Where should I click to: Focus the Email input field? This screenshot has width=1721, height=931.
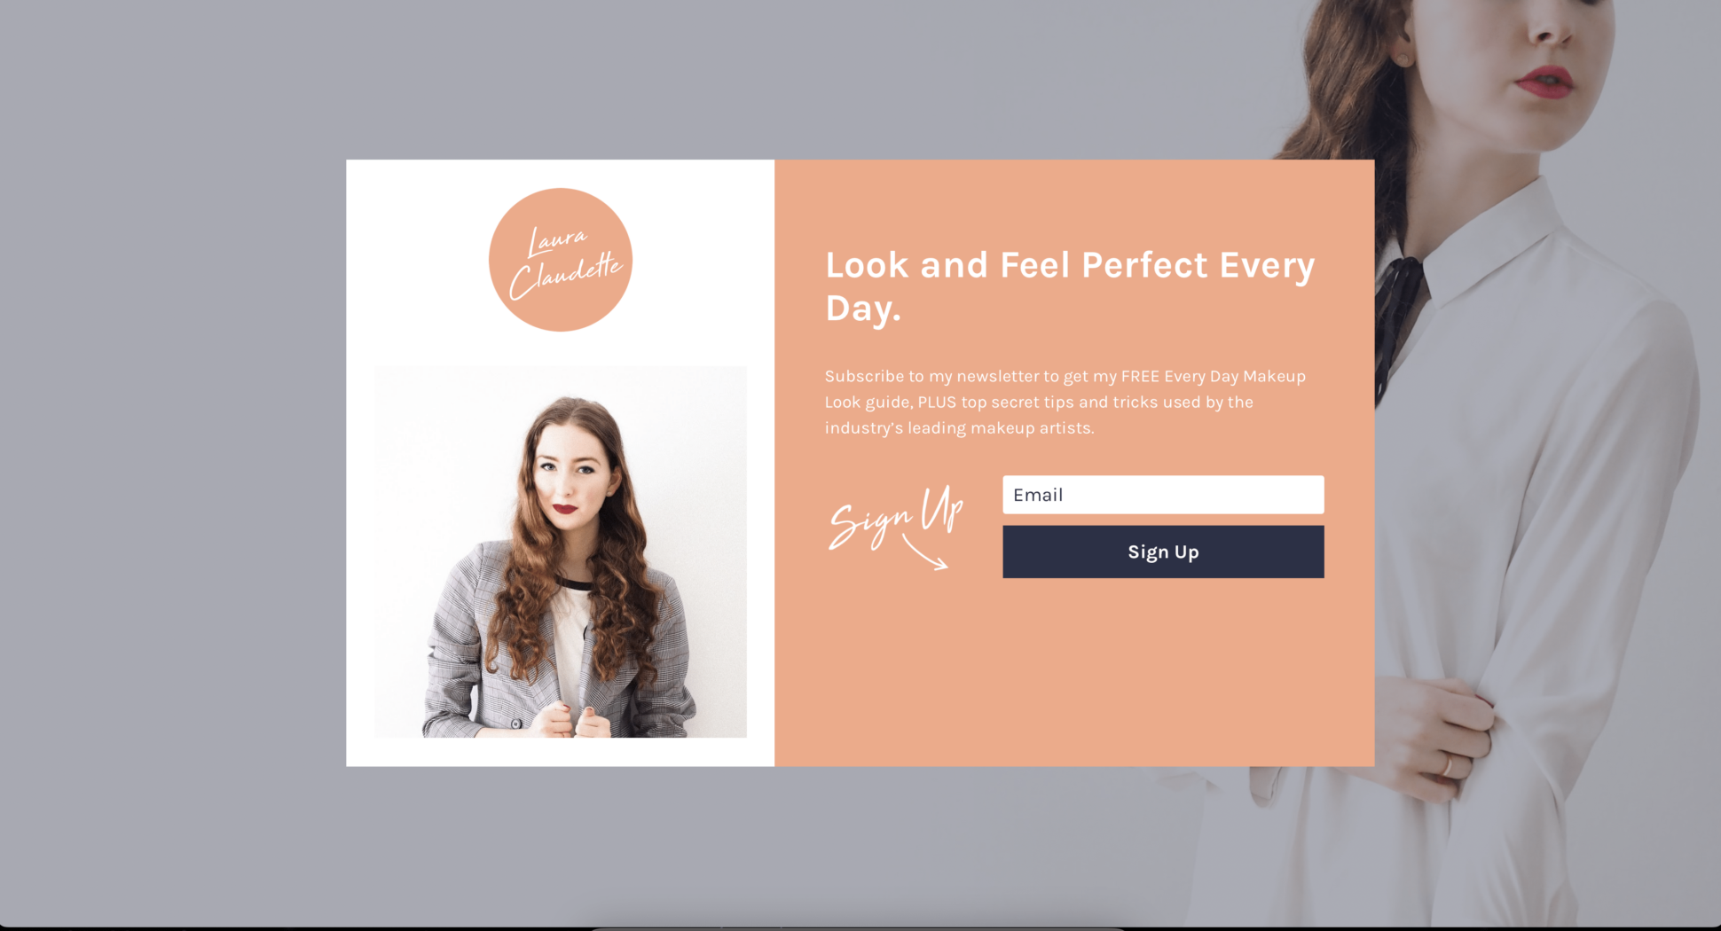pyautogui.click(x=1163, y=495)
